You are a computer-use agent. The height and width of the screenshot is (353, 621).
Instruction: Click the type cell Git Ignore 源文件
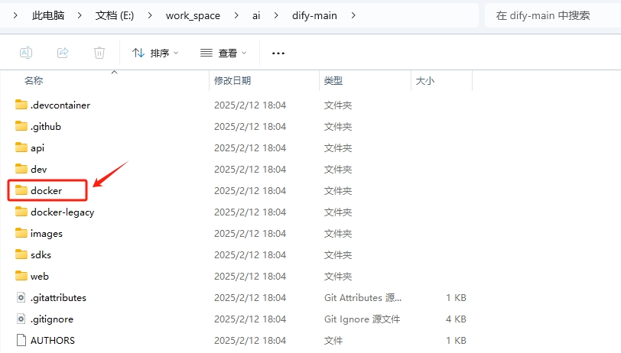point(362,319)
